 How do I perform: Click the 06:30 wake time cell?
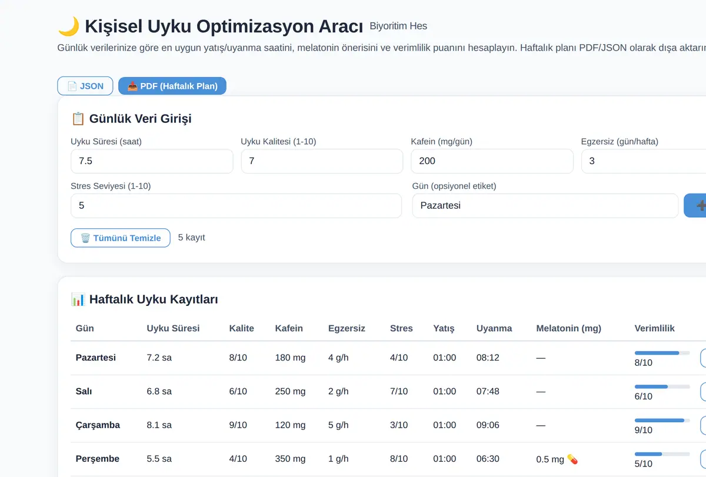coord(488,459)
